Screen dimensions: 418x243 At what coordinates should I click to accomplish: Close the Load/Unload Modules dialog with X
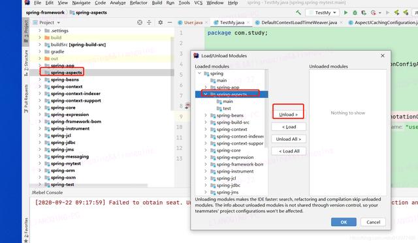pos(383,55)
